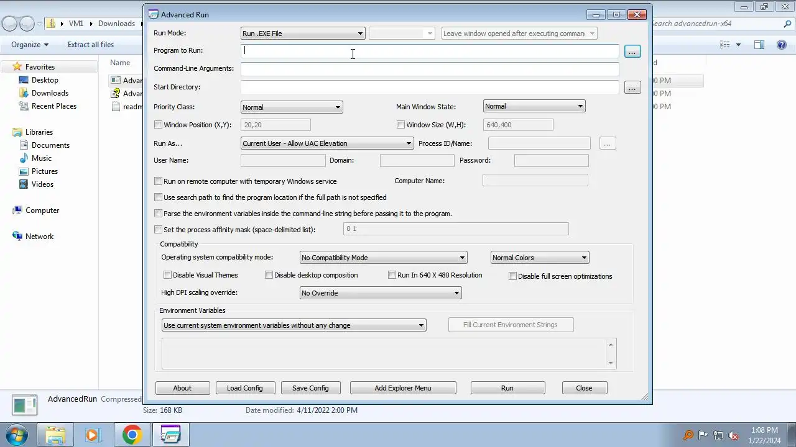796x447 pixels.
Task: Open the Explorer Organize menu
Action: tap(30, 45)
